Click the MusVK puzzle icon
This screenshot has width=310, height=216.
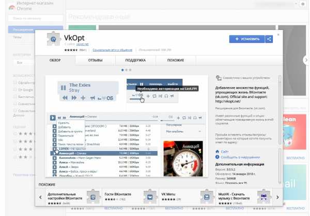coord(263,196)
